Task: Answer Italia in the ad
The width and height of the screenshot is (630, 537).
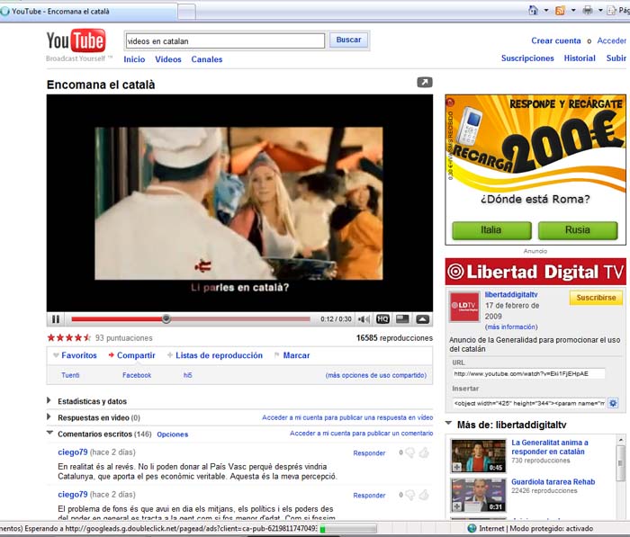Action: point(491,230)
